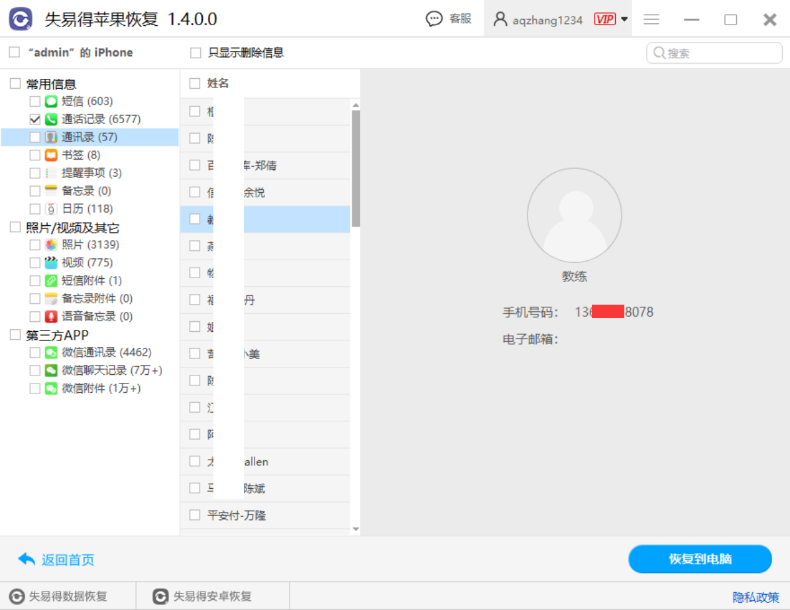Screen dimensions: 790x610
Task: Click the contact avatar placeholder
Action: click(x=575, y=215)
